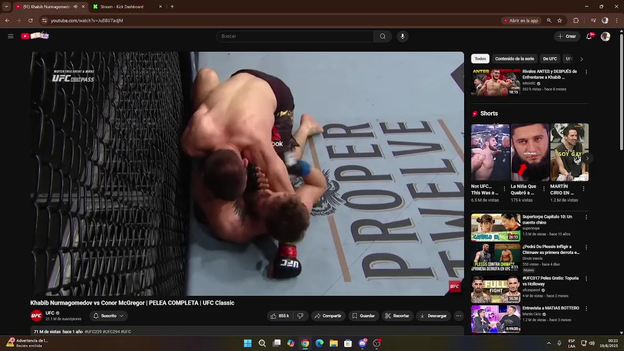Open media controls icon in browser toolbar
The width and height of the screenshot is (624, 351).
coord(593,20)
